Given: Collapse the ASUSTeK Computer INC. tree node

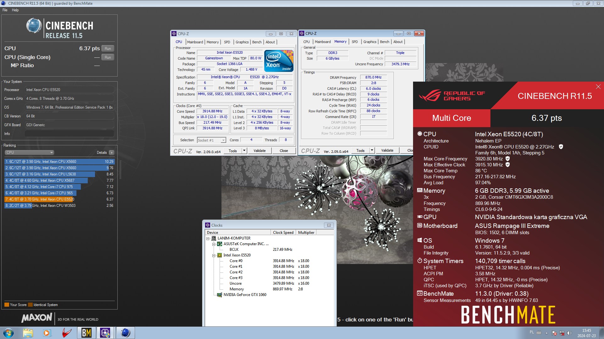Looking at the screenshot, I should 214,244.
